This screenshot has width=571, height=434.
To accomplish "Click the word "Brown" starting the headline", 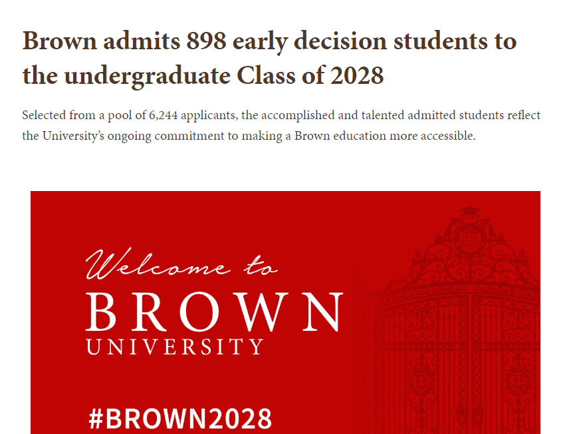I will click(x=60, y=41).
